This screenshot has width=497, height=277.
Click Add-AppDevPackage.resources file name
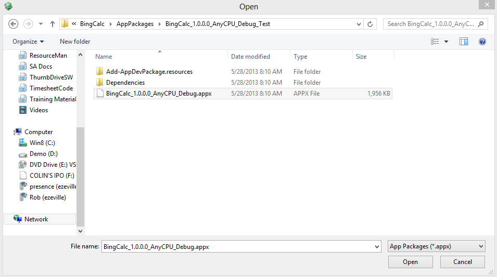(x=149, y=72)
